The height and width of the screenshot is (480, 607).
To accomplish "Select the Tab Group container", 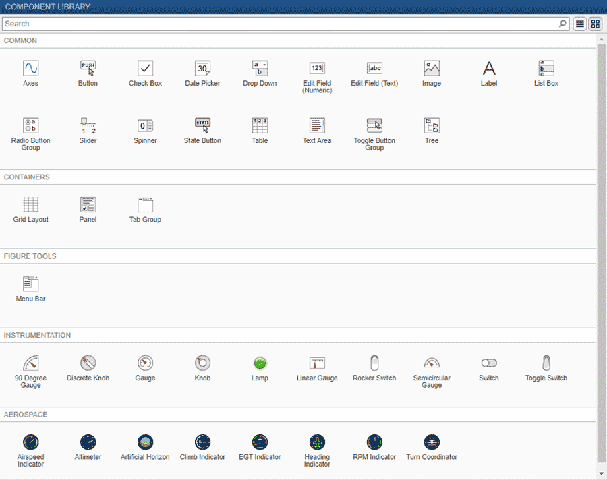I will [145, 204].
